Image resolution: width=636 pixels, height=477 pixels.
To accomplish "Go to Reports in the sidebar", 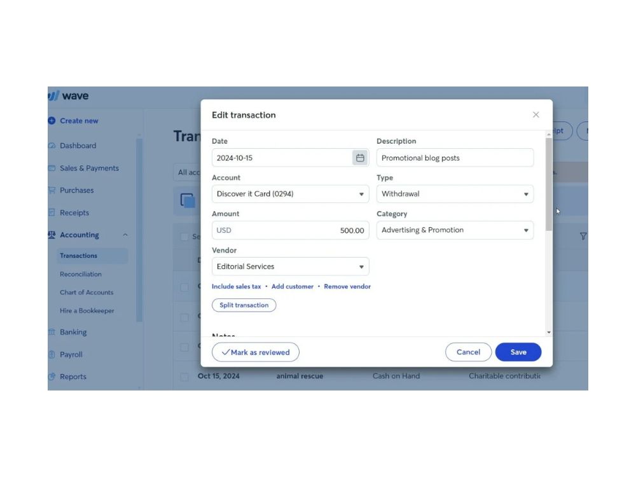I will [x=73, y=377].
